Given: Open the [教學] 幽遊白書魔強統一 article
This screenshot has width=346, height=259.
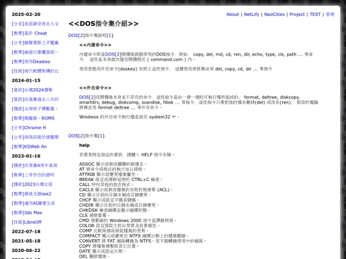Looking at the screenshot, I should click(35, 52).
